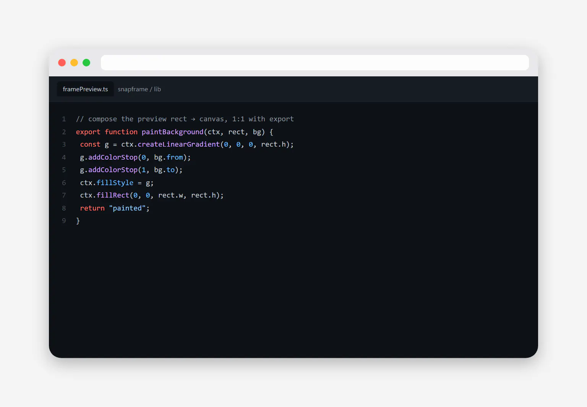Click the bg.from text on line 4
The height and width of the screenshot is (407, 587).
pyautogui.click(x=169, y=157)
